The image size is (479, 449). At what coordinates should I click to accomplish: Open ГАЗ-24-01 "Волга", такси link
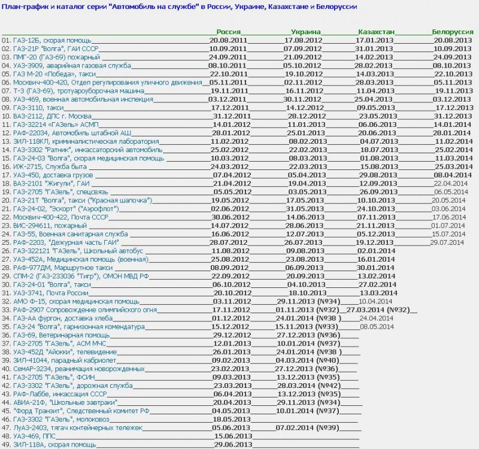pyautogui.click(x=52, y=284)
